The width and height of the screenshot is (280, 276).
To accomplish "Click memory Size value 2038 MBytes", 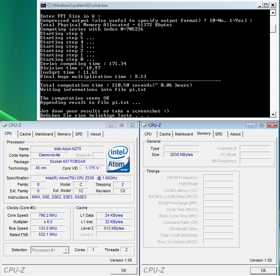I will [x=181, y=155].
